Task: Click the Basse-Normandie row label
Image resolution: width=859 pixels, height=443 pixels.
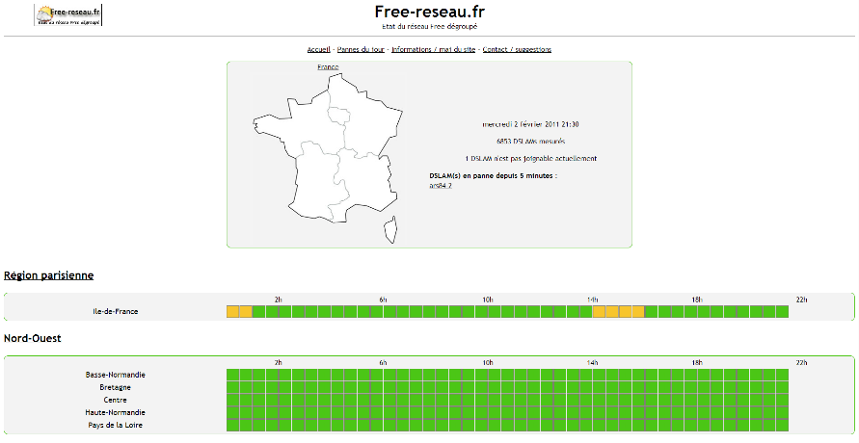Action: pos(115,375)
